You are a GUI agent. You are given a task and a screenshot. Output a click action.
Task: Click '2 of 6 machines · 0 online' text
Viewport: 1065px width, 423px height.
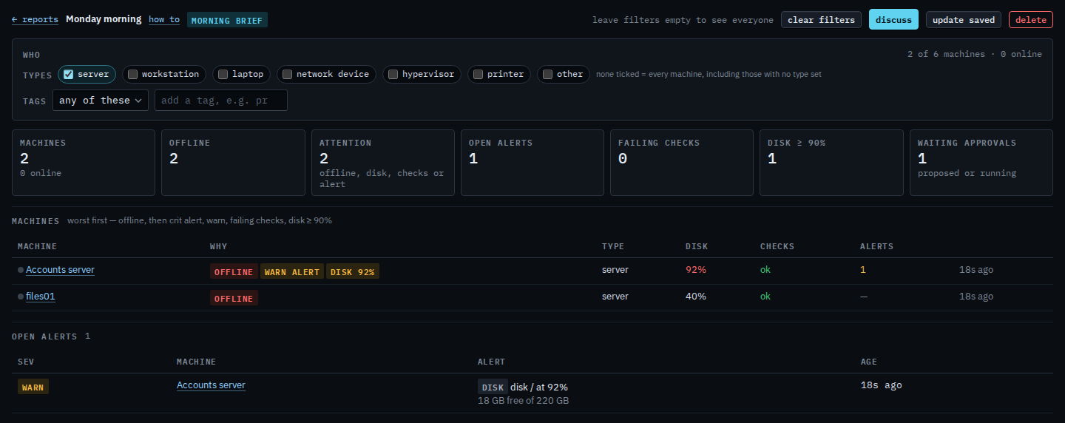tap(975, 54)
